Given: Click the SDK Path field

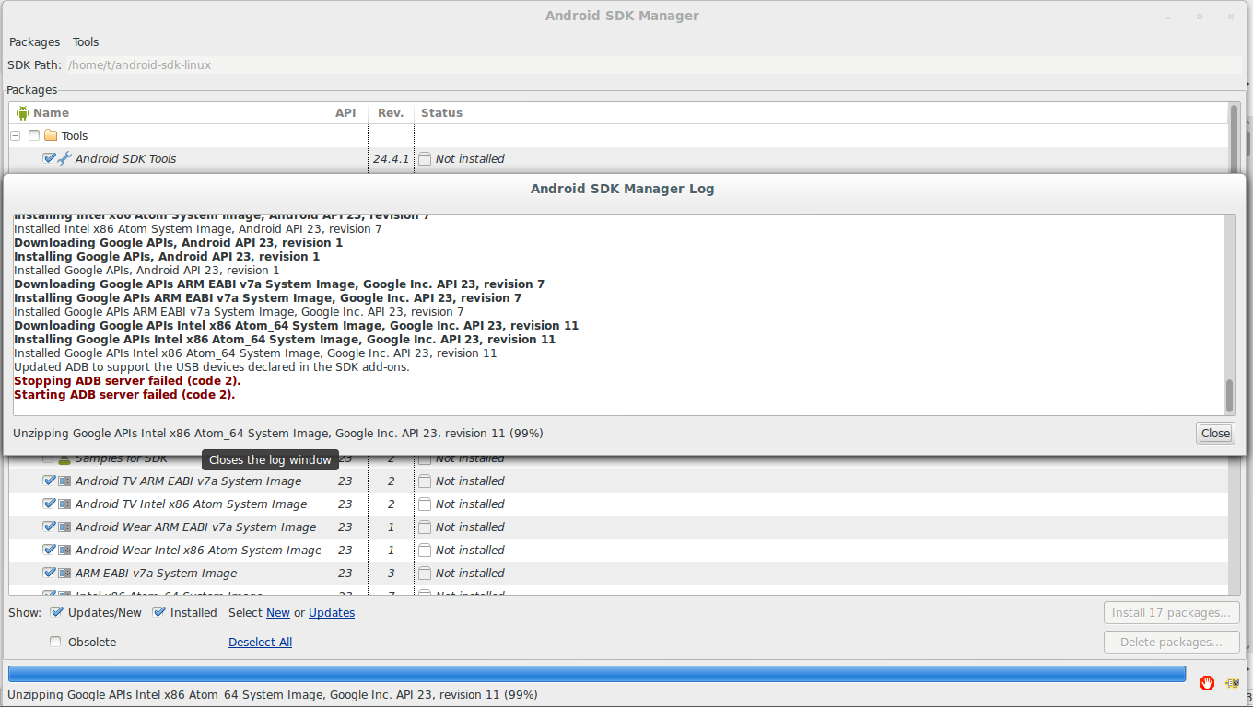Looking at the screenshot, I should pos(654,65).
